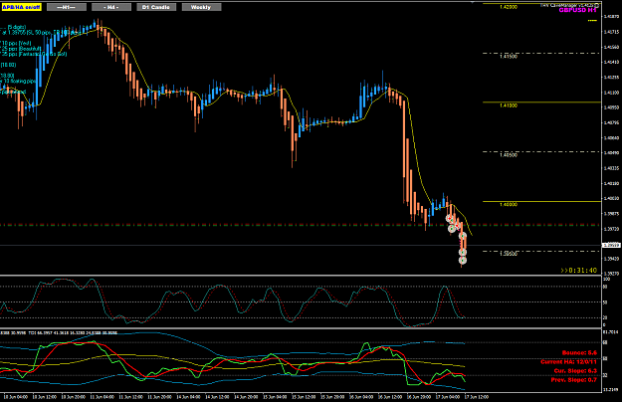Click the GBPUSD H1 symbol label
The height and width of the screenshot is (402, 622).
(x=577, y=10)
